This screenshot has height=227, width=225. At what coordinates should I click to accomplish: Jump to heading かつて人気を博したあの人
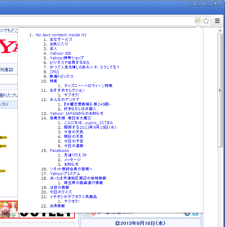coord(85,67)
